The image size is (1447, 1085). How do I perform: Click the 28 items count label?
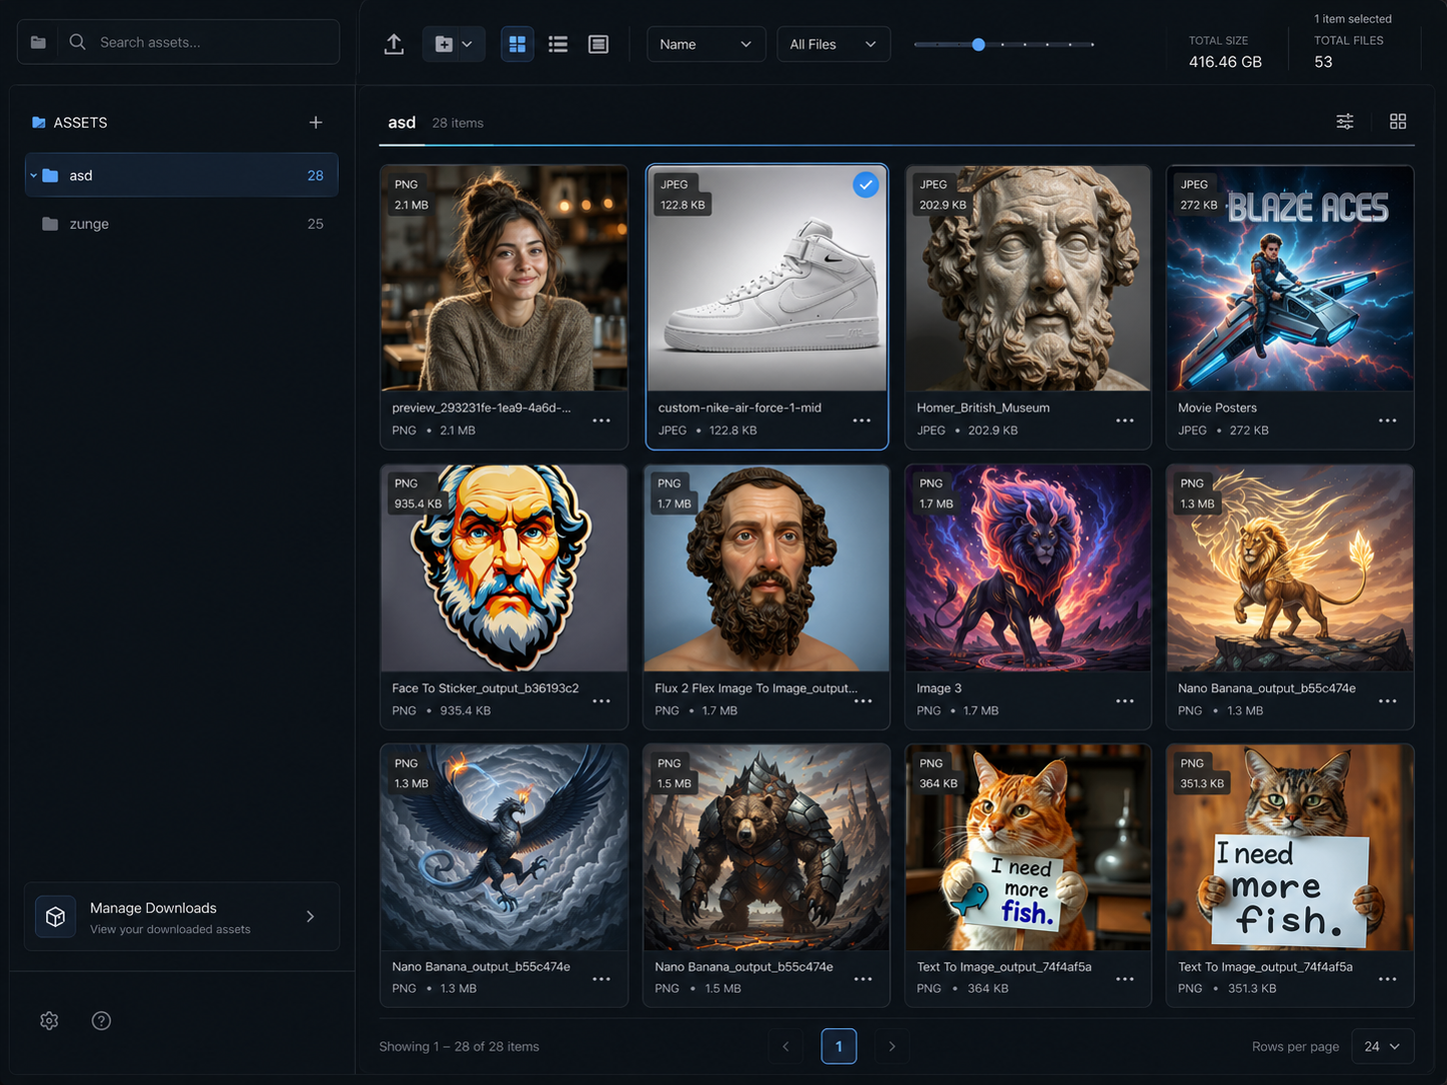(x=458, y=123)
